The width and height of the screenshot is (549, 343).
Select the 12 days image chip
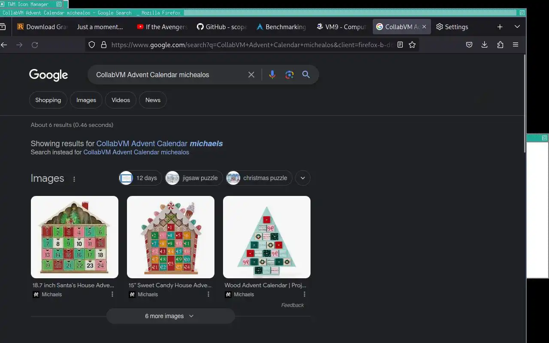(140, 178)
